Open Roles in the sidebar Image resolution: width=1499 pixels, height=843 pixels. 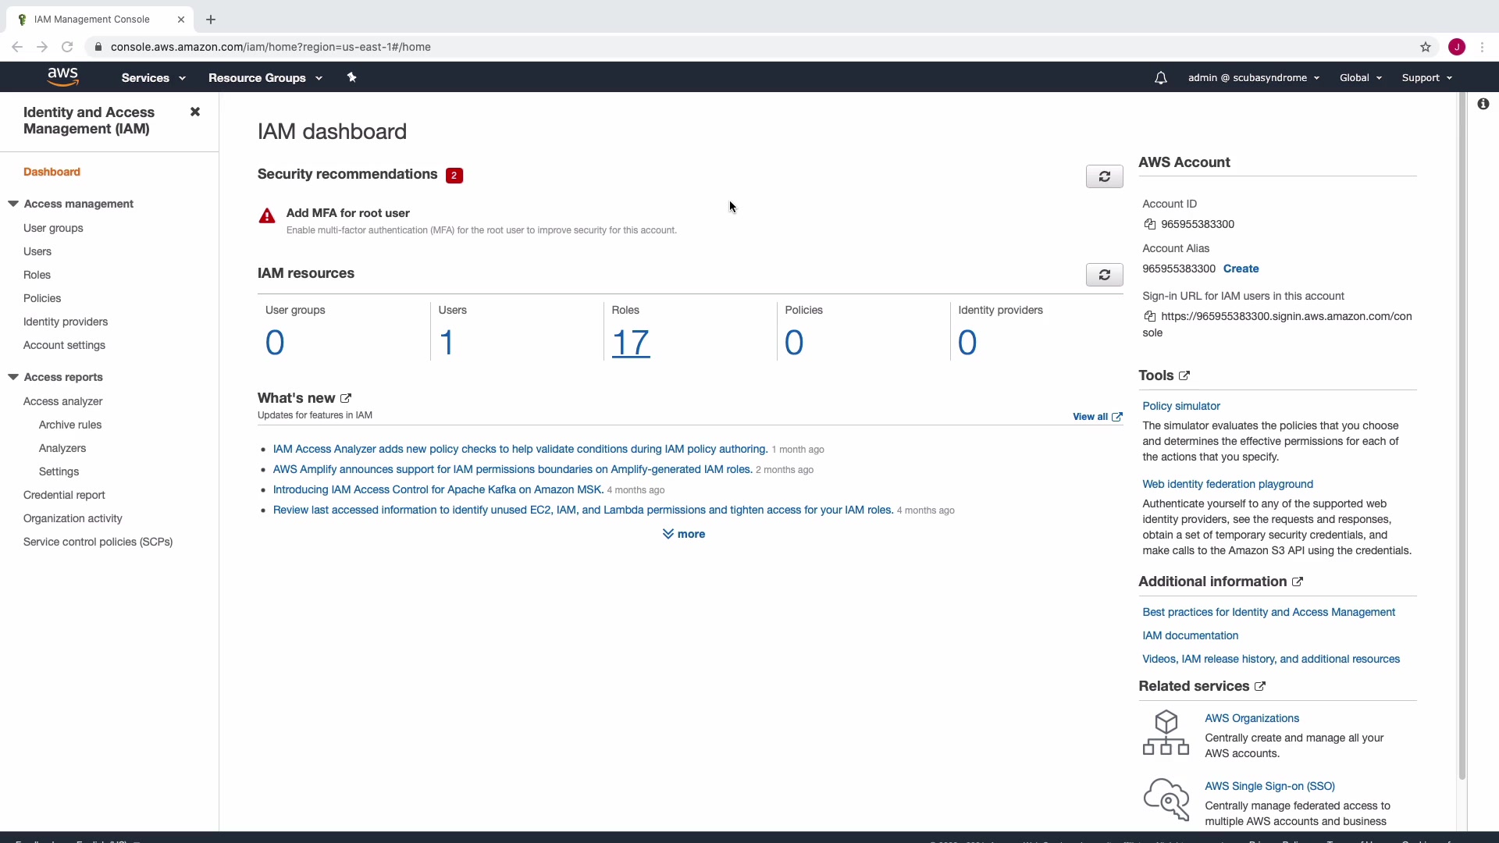[x=37, y=275]
